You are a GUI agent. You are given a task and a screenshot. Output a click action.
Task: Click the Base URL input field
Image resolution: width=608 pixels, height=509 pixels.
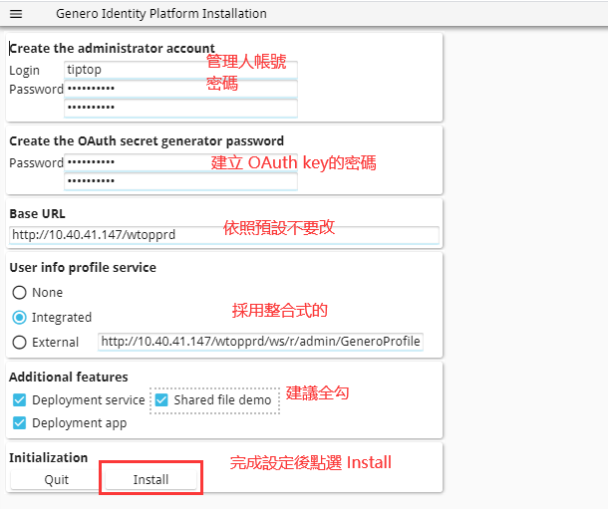pyautogui.click(x=224, y=235)
